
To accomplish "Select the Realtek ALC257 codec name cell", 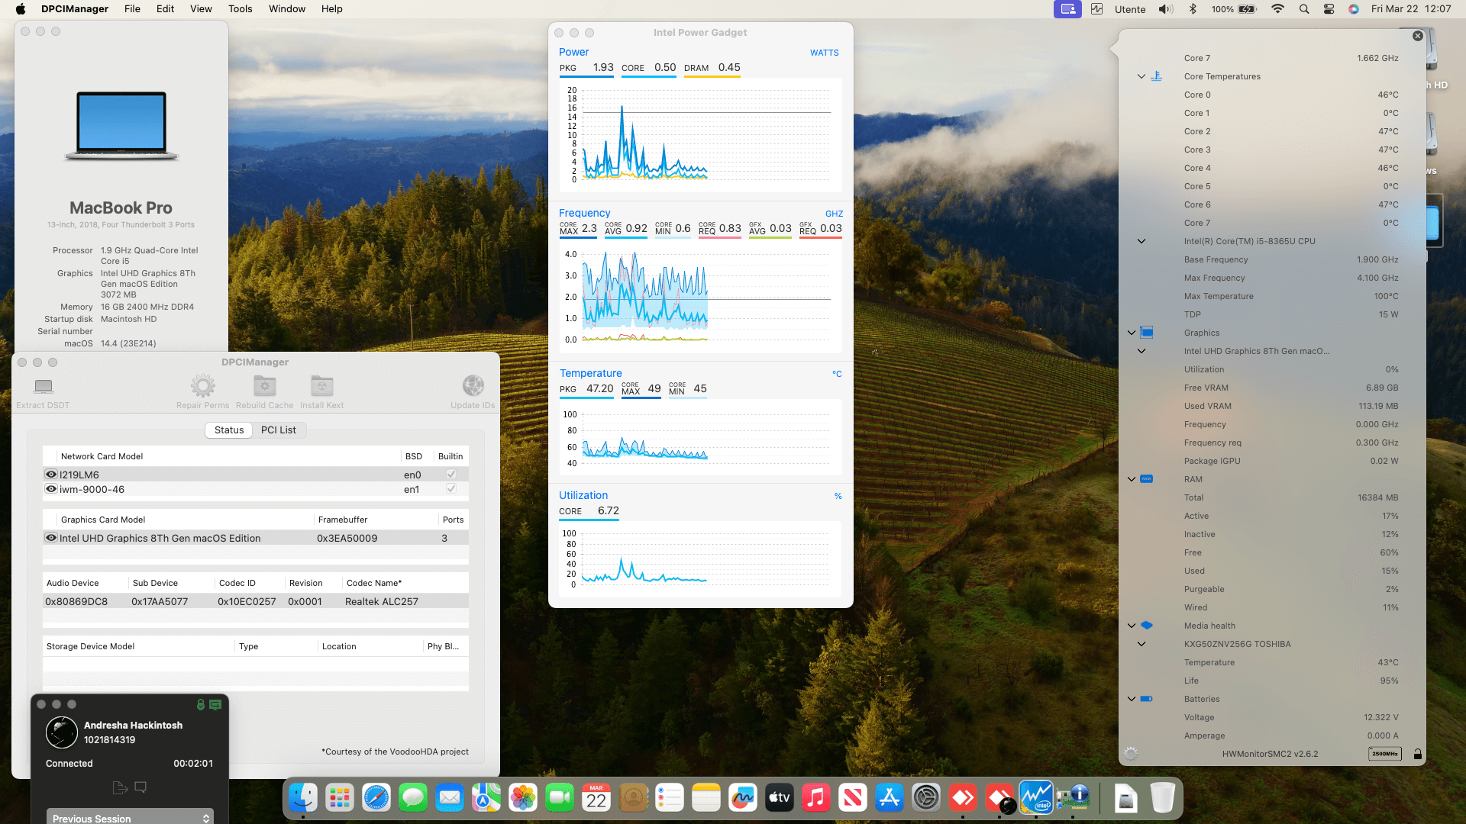I will pyautogui.click(x=382, y=601).
